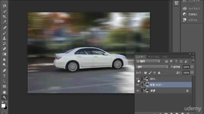Lock layer position with move icon
Image resolution: width=204 pixels, height=114 pixels.
click(154, 73)
